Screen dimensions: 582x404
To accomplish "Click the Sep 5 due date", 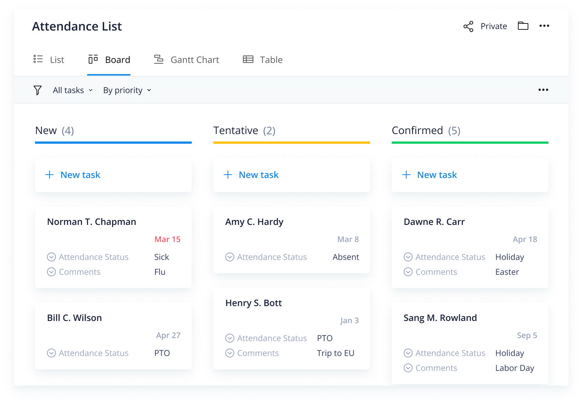I will point(527,335).
